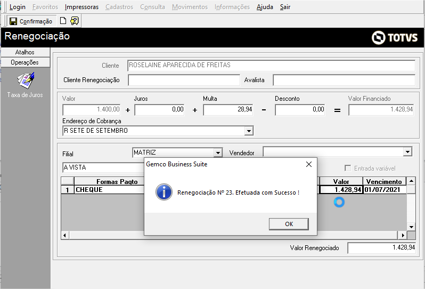This screenshot has height=289, width=425.
Task: Toggle the Entrada variável checkbox
Action: (x=348, y=168)
